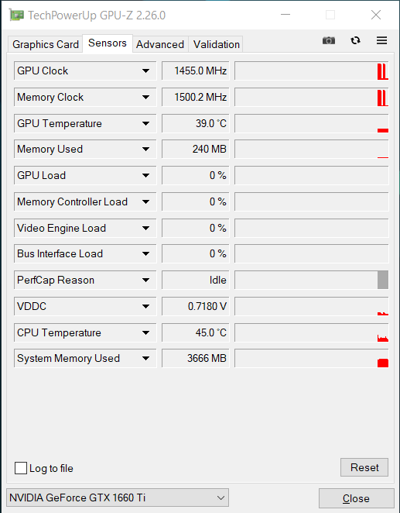Open the NVIDIA GeForce GTX 1660 Ti selector
400x513 pixels.
(x=118, y=498)
